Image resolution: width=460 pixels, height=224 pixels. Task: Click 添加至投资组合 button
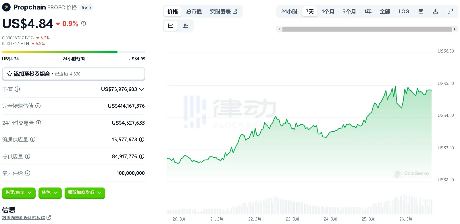73,74
